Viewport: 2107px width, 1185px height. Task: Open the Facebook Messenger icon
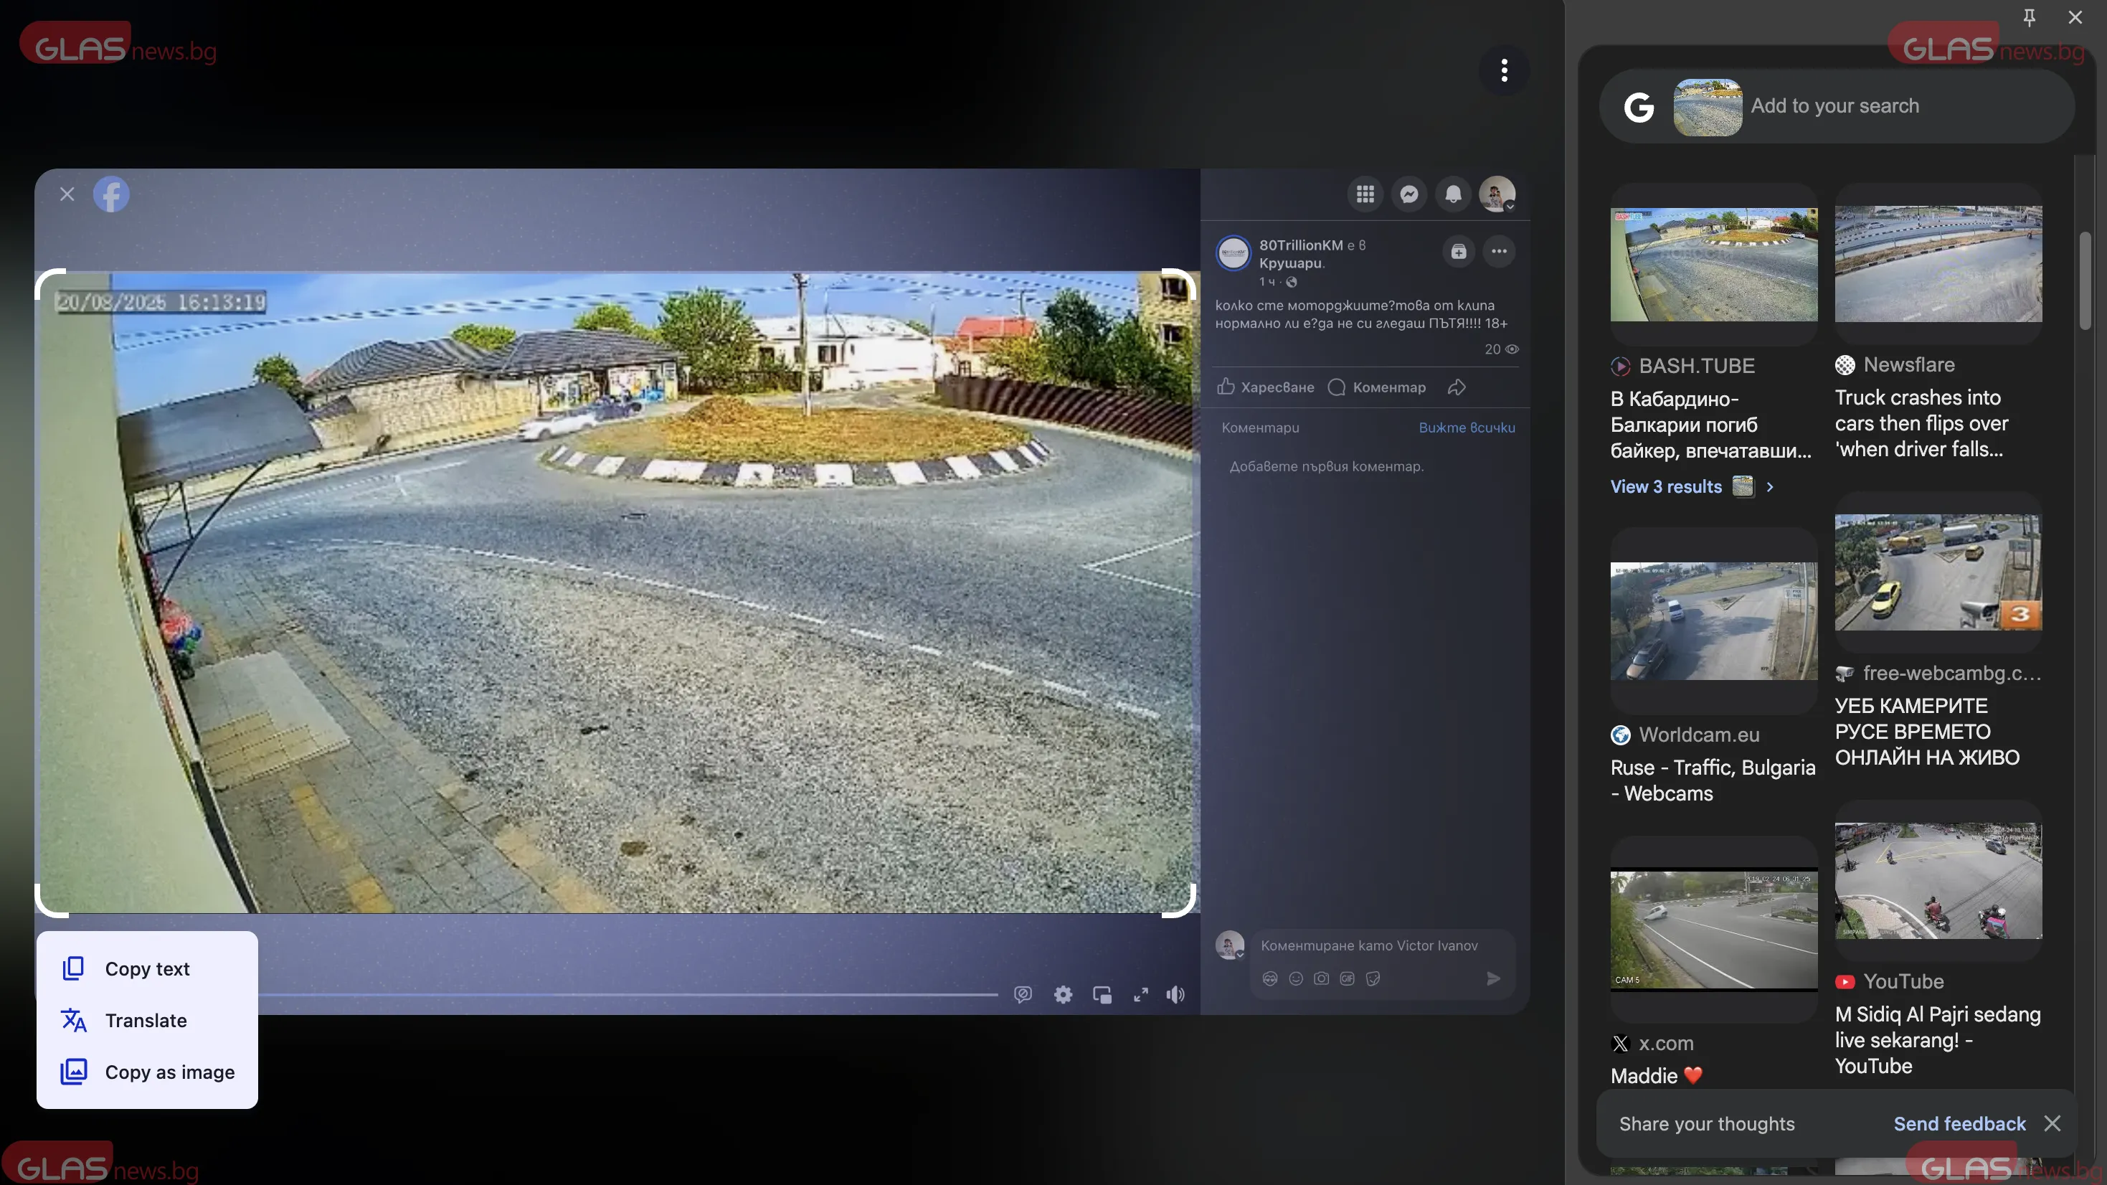[1408, 194]
